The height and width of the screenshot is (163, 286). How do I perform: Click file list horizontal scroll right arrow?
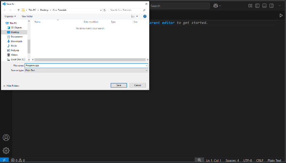tap(147, 60)
